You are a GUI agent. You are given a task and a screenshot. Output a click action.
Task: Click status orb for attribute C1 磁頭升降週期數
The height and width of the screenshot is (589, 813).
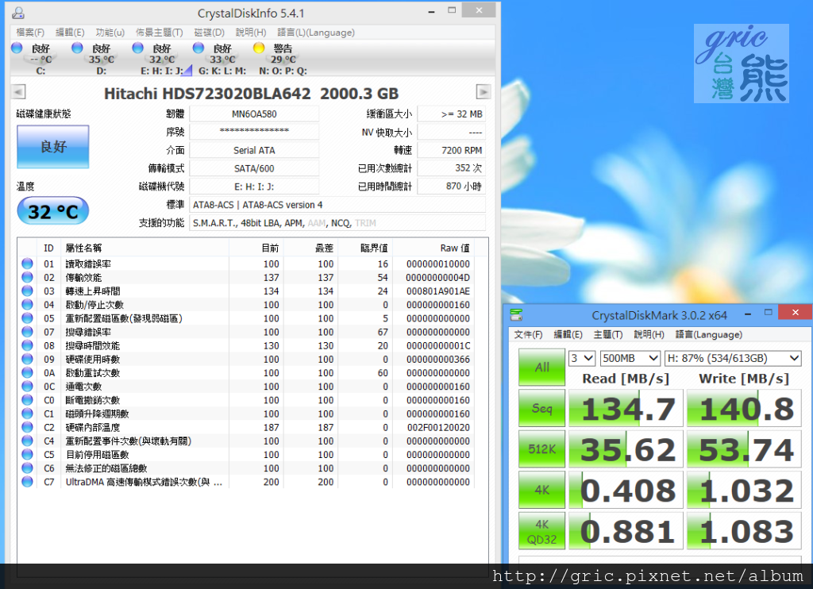(28, 414)
